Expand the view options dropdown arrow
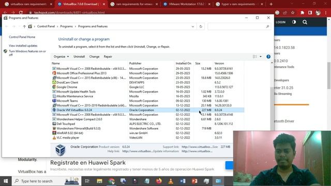Image resolution: width=331 pixels, height=186 pixels. point(261,56)
